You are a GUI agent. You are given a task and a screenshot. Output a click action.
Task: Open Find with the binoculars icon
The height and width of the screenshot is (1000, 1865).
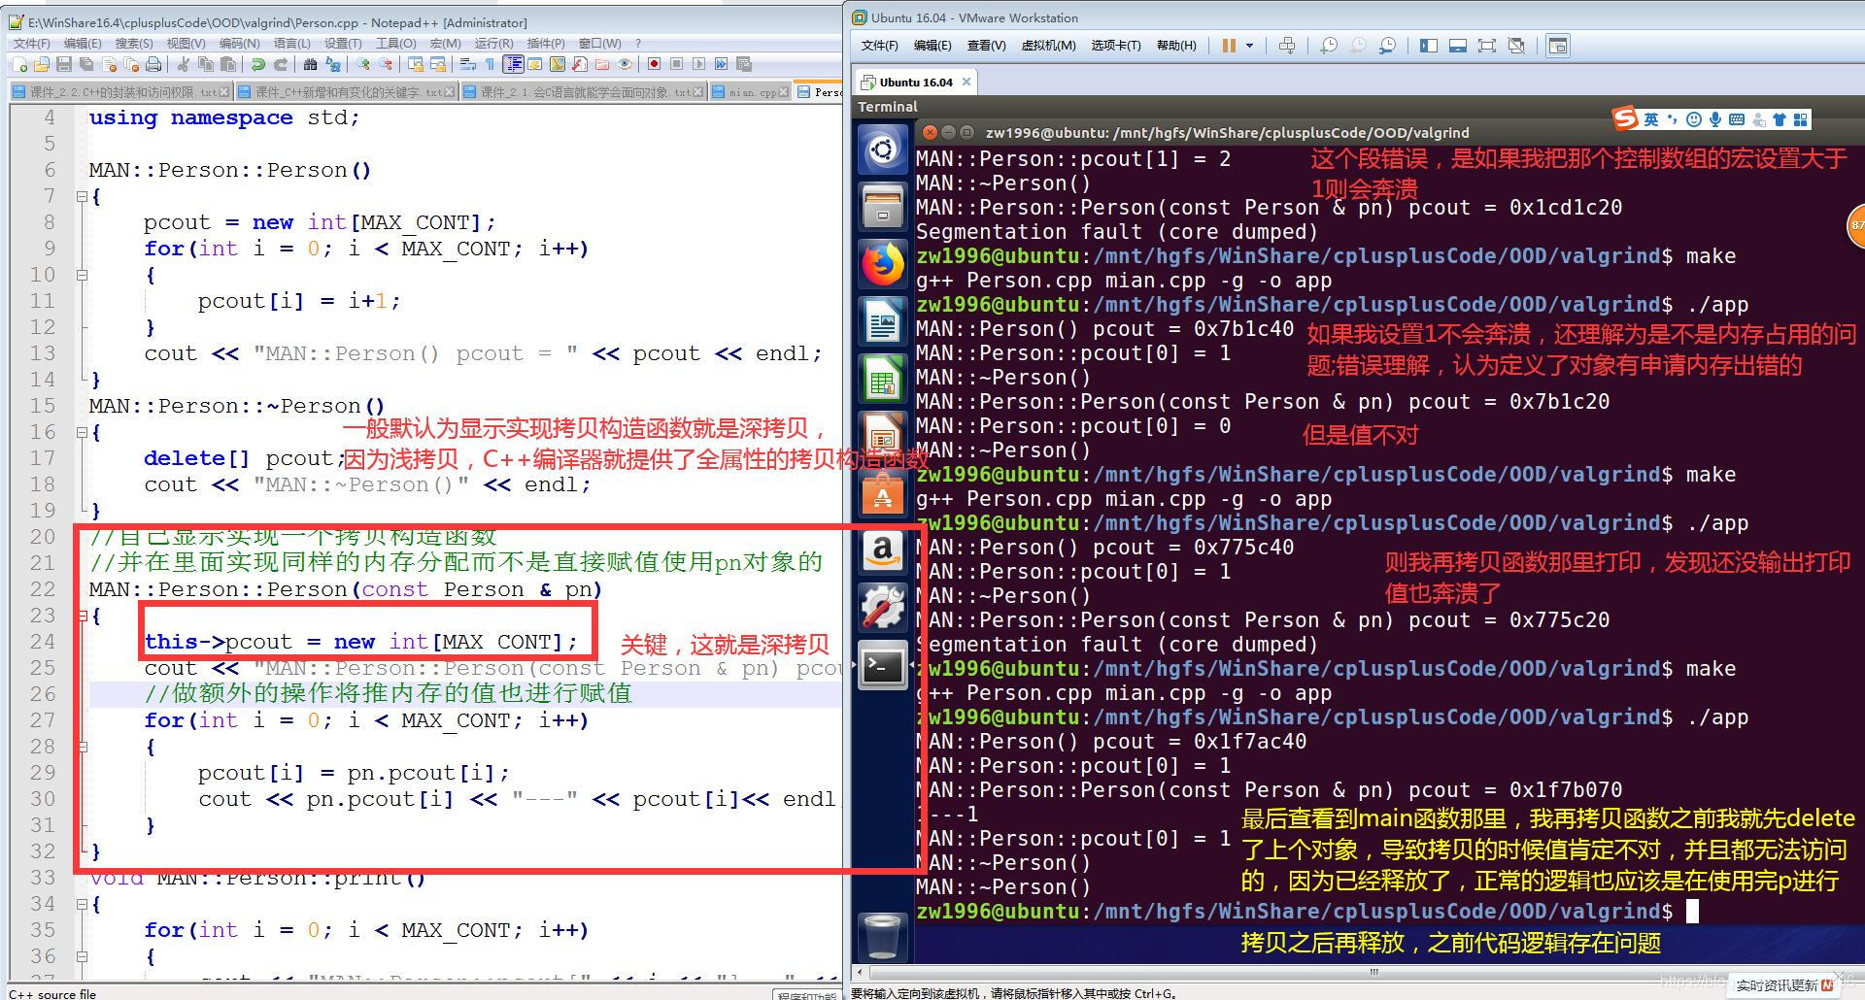(310, 64)
